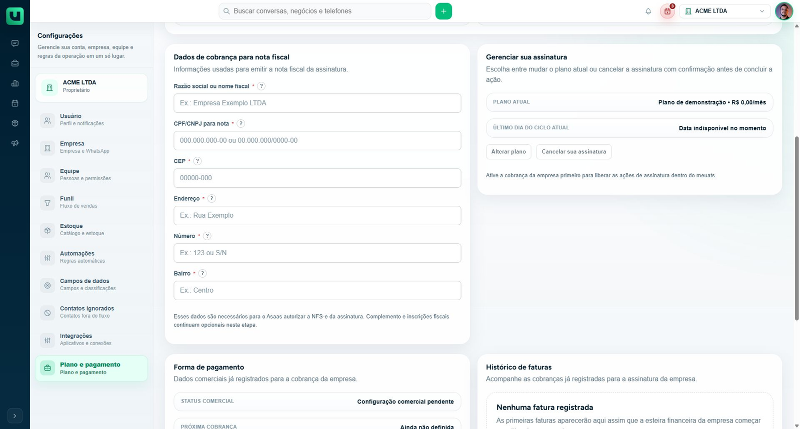Show help tooltip for Número
Screen dimensions: 800x429
coord(207,236)
